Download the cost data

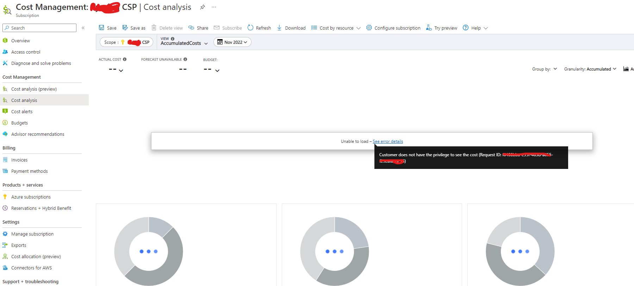click(291, 28)
